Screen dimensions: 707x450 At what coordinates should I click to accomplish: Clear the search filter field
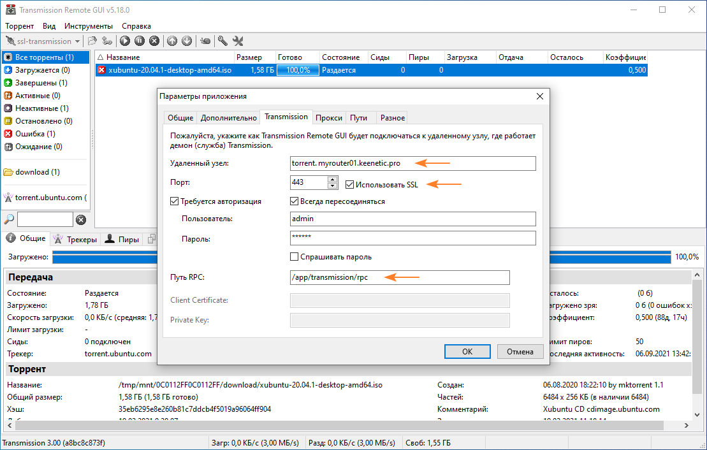81,220
